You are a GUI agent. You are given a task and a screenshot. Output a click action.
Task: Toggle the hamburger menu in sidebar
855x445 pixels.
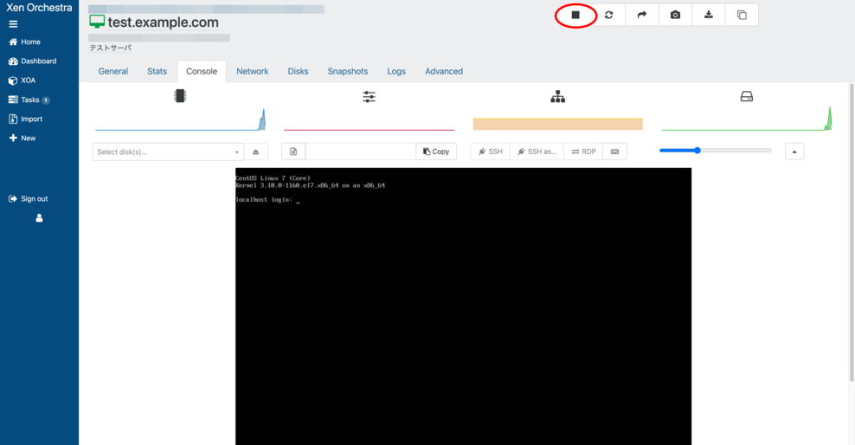tap(13, 24)
